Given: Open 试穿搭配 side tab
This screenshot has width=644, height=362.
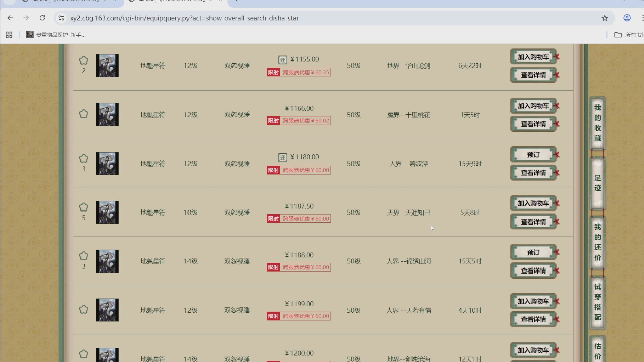Looking at the screenshot, I should pyautogui.click(x=597, y=302).
